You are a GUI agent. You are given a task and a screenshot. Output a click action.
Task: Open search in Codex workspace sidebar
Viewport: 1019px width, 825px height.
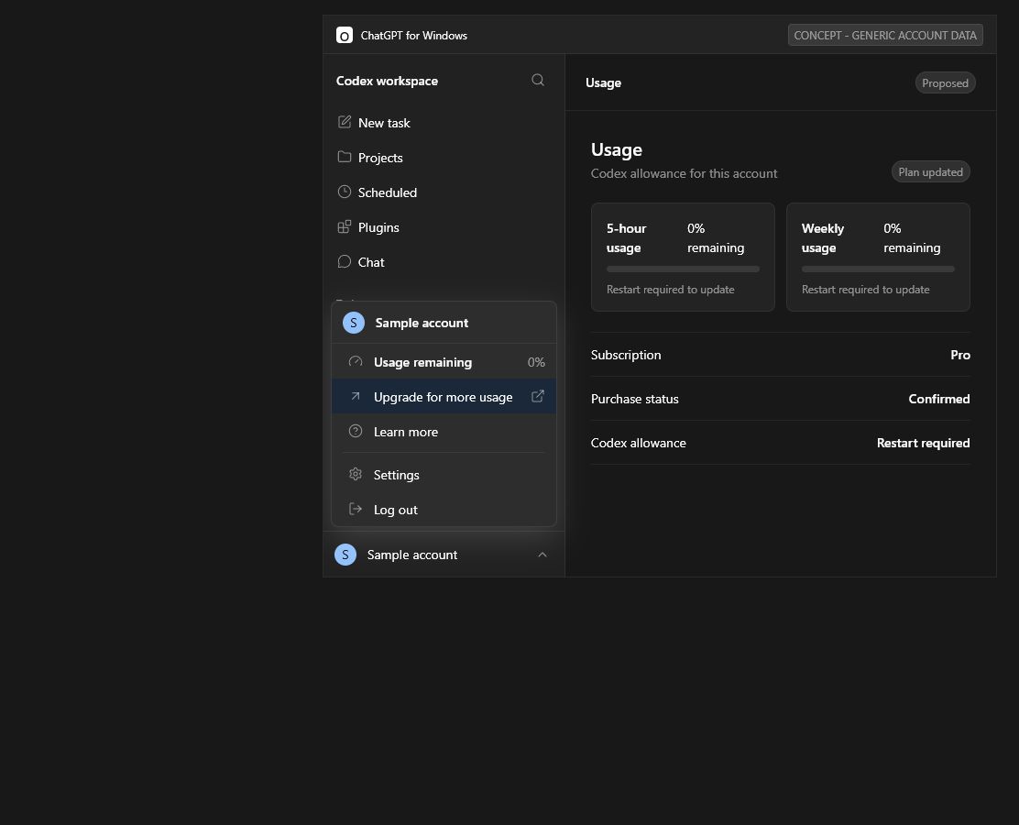pyautogui.click(x=537, y=80)
